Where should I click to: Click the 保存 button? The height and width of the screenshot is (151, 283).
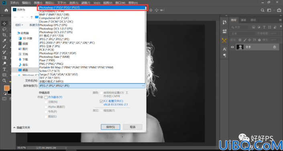pyautogui.click(x=110, y=127)
